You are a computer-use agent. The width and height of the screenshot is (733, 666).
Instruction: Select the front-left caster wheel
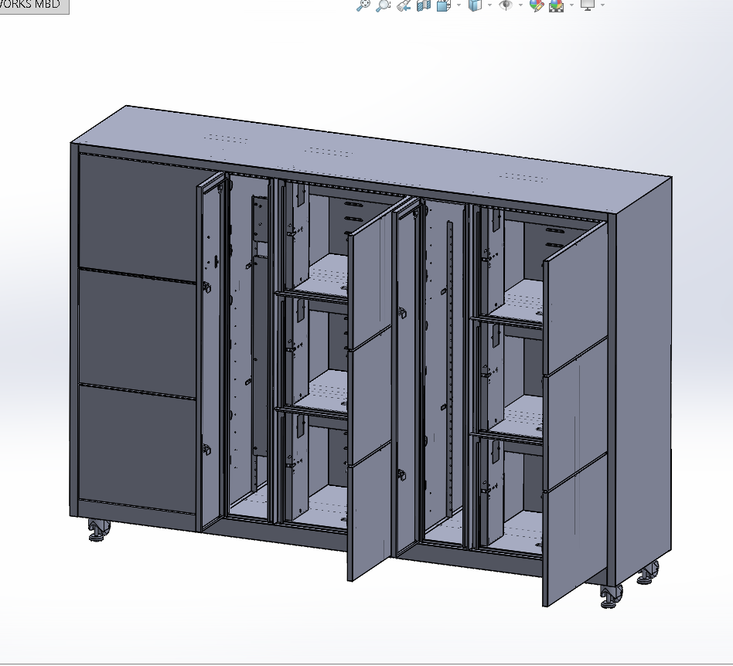coord(99,531)
